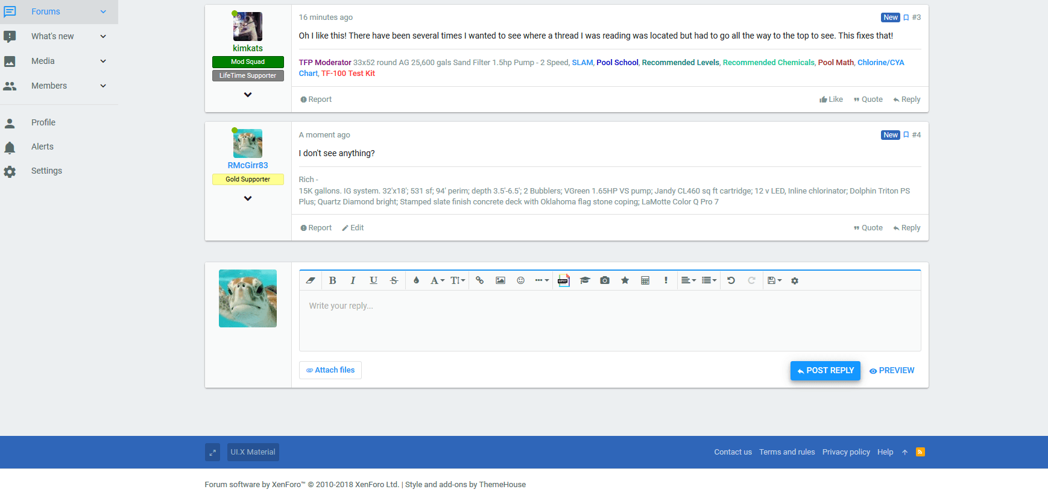Screen dimensions: 1048x498
Task: Bookmark post #4 icon
Action: coord(906,135)
